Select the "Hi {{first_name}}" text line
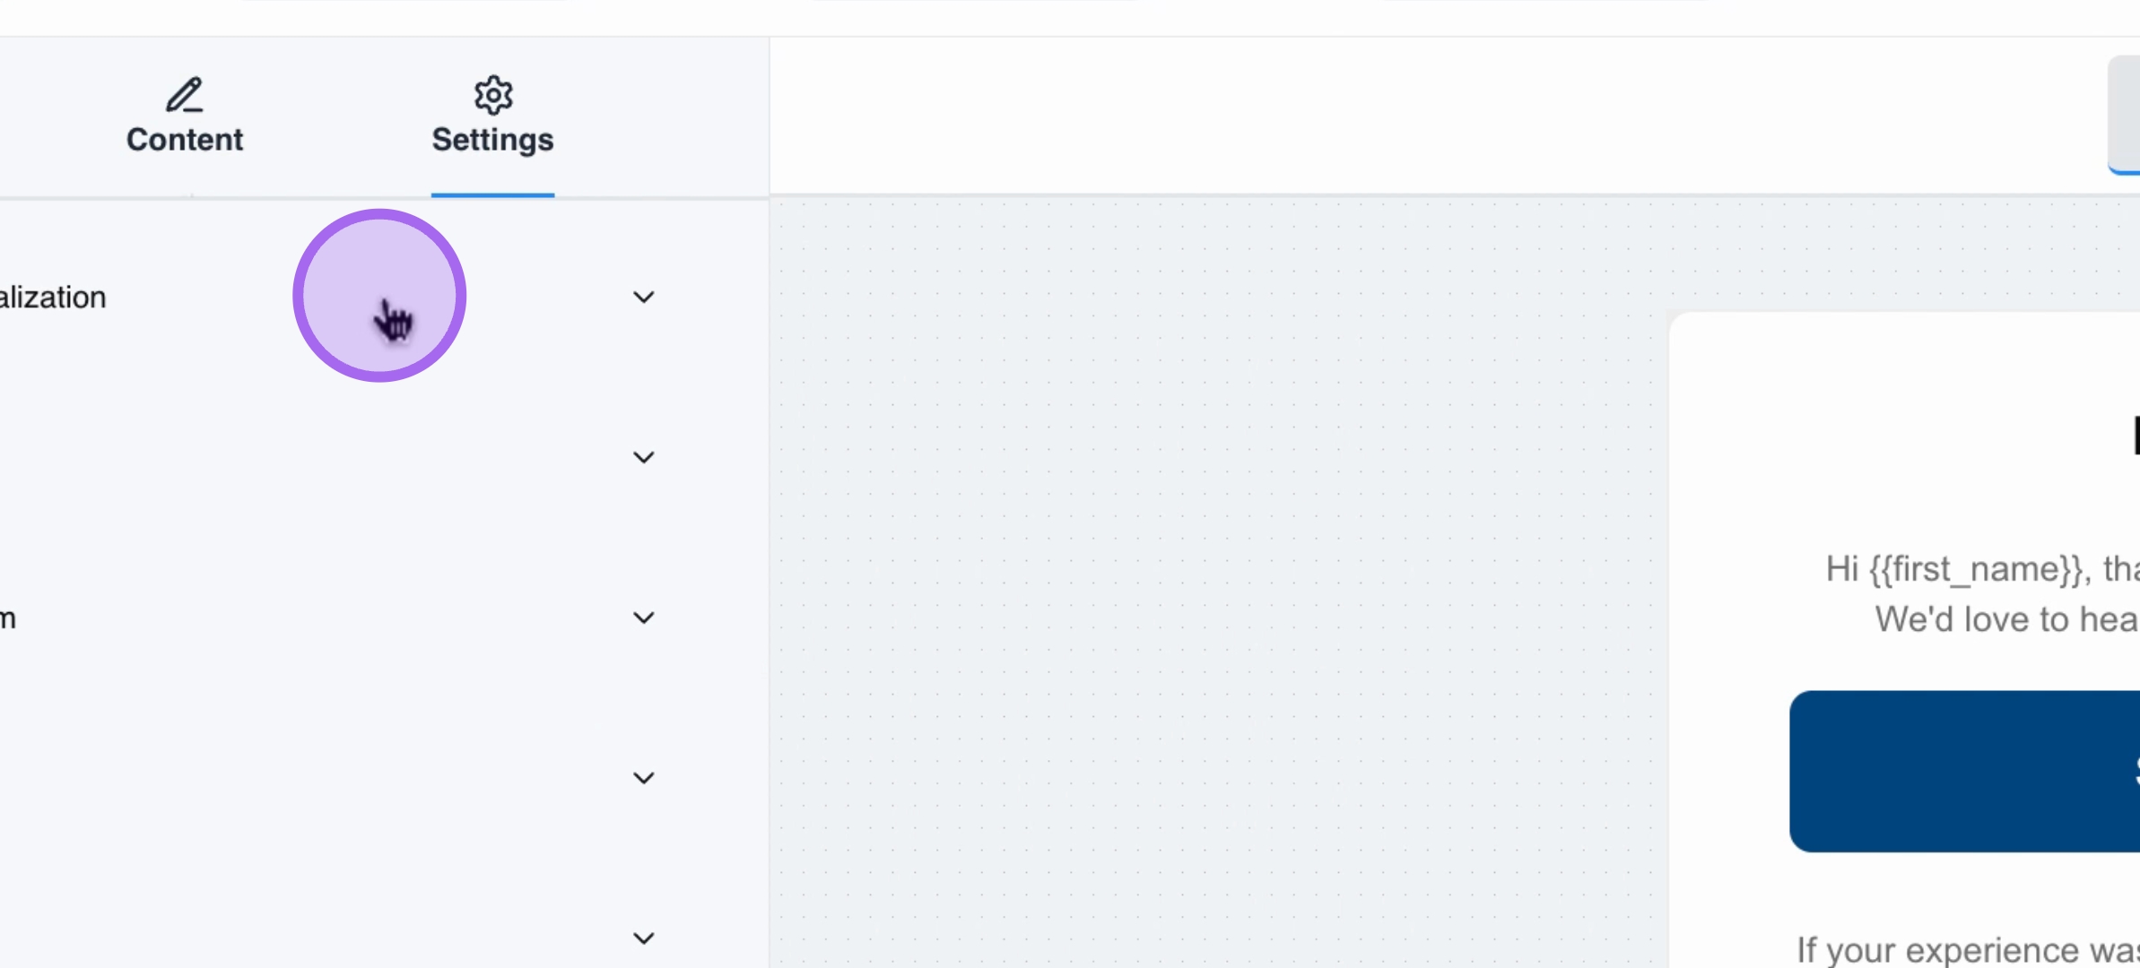Viewport: 2140px width, 968px height. tap(1982, 569)
